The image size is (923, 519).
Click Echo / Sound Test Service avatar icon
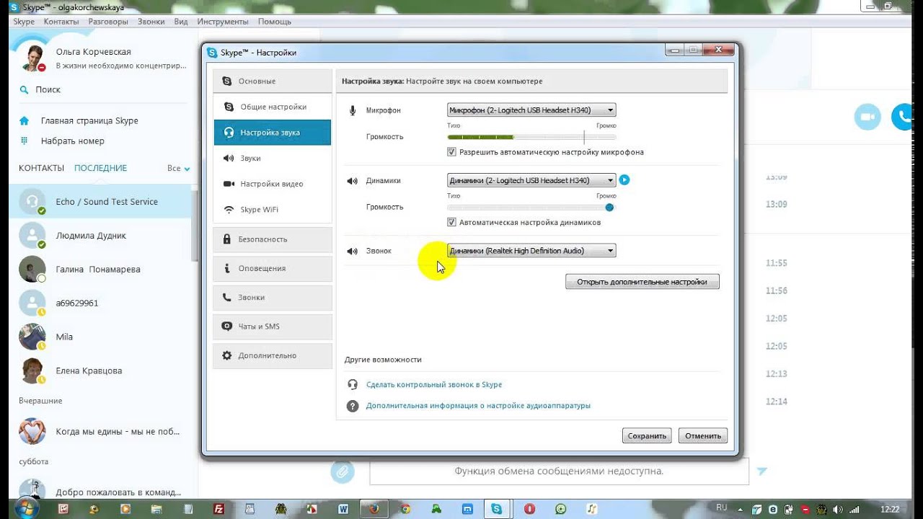tap(32, 202)
